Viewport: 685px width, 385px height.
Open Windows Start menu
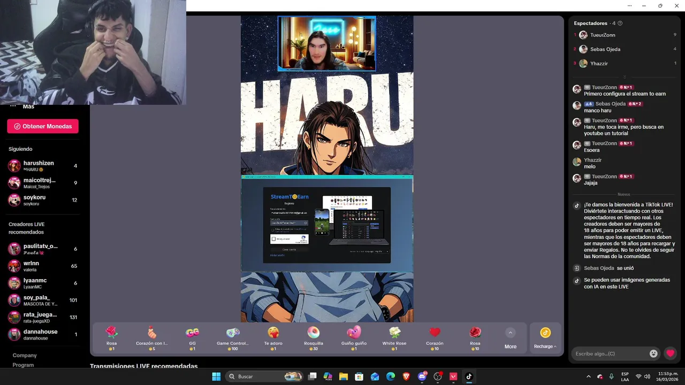pos(216,376)
